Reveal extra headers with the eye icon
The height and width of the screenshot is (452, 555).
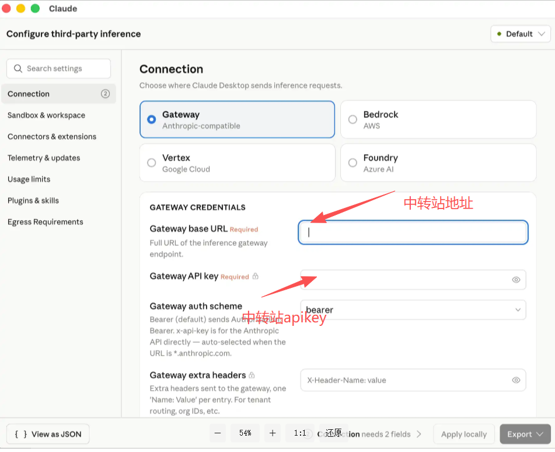pyautogui.click(x=516, y=380)
